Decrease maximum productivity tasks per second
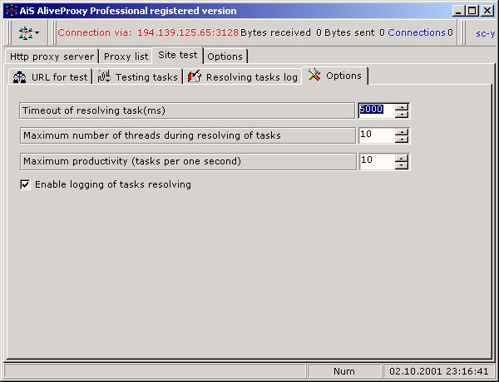 (402, 165)
